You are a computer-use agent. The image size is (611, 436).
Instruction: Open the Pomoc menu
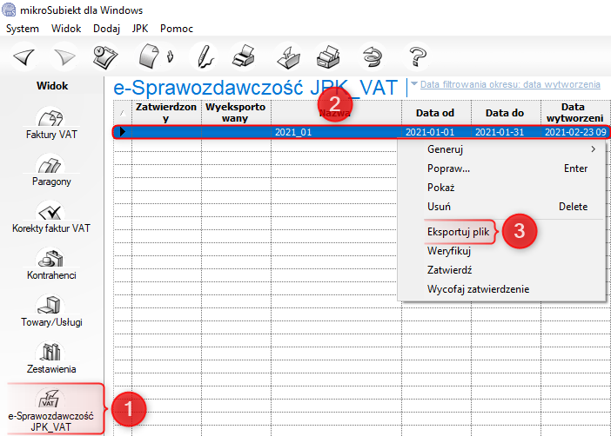coord(177,29)
